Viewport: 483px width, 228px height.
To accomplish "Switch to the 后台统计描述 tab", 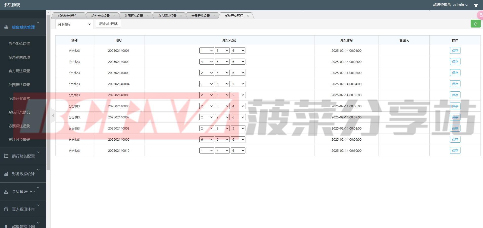I will [67, 16].
